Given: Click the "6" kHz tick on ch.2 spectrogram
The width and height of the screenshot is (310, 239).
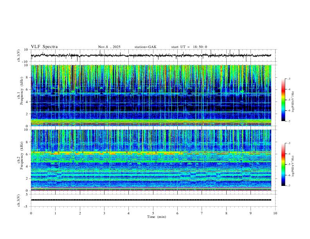Looking at the screenshot, I should click(27, 154).
